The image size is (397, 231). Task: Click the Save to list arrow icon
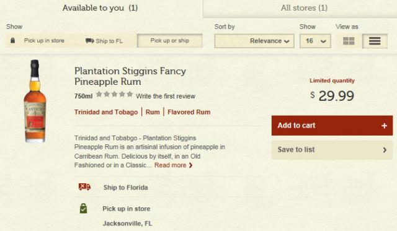click(385, 150)
